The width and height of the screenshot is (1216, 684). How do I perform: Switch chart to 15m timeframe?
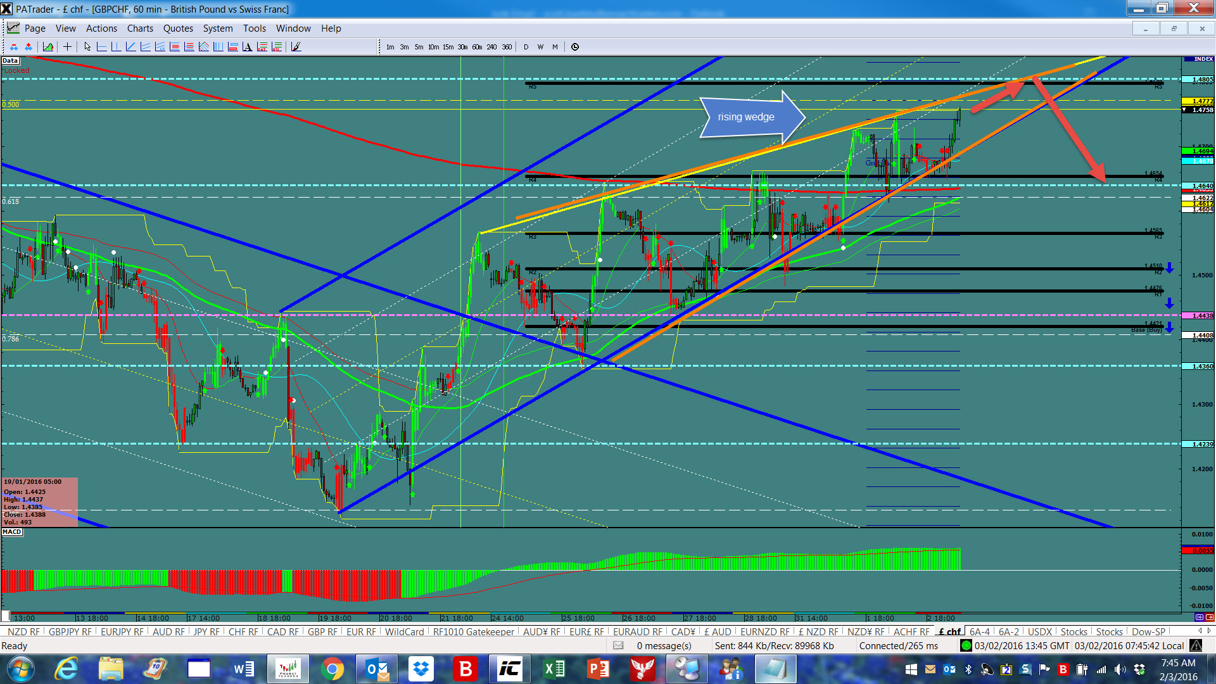(x=448, y=47)
